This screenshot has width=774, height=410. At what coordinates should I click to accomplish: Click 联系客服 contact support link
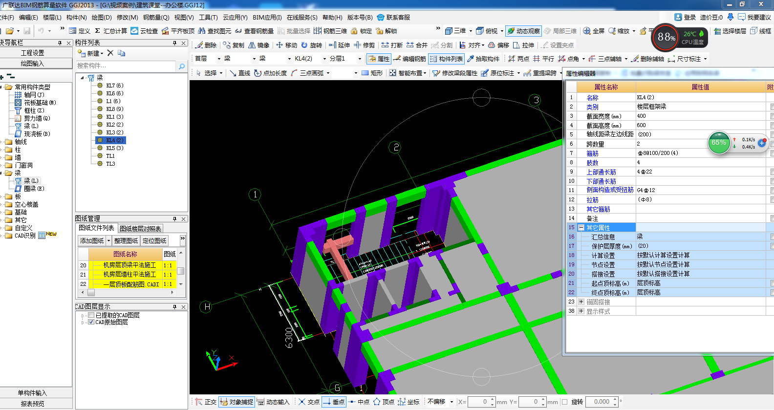pos(393,17)
